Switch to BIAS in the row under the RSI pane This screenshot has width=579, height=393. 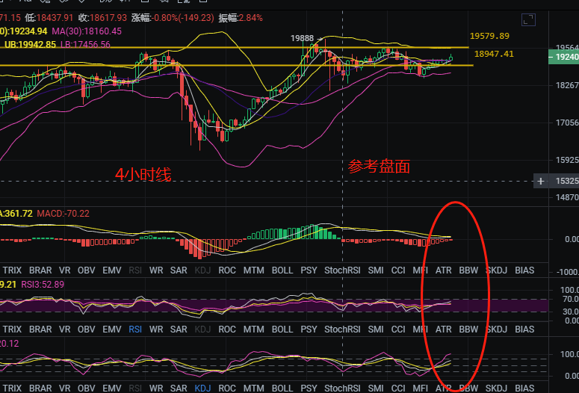pyautogui.click(x=524, y=329)
